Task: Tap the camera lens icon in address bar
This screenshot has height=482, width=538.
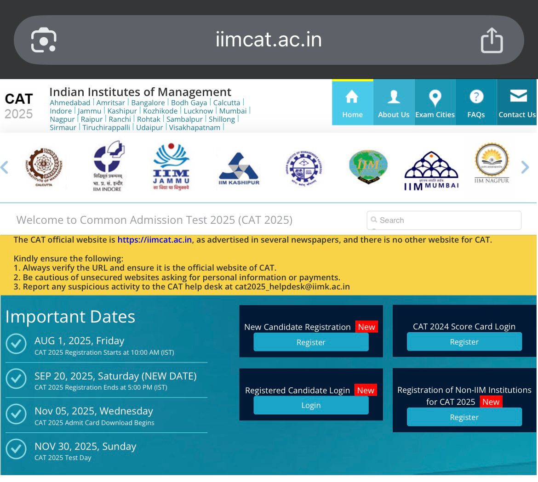Action: (44, 40)
